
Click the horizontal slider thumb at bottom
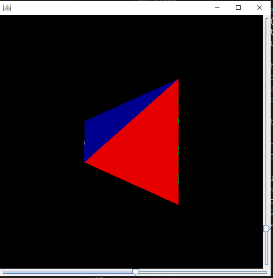tap(135, 272)
